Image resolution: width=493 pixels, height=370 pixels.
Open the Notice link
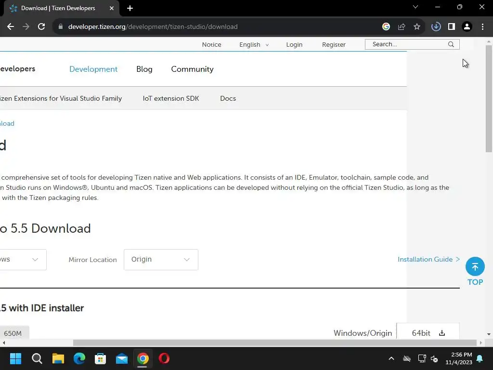212,45
